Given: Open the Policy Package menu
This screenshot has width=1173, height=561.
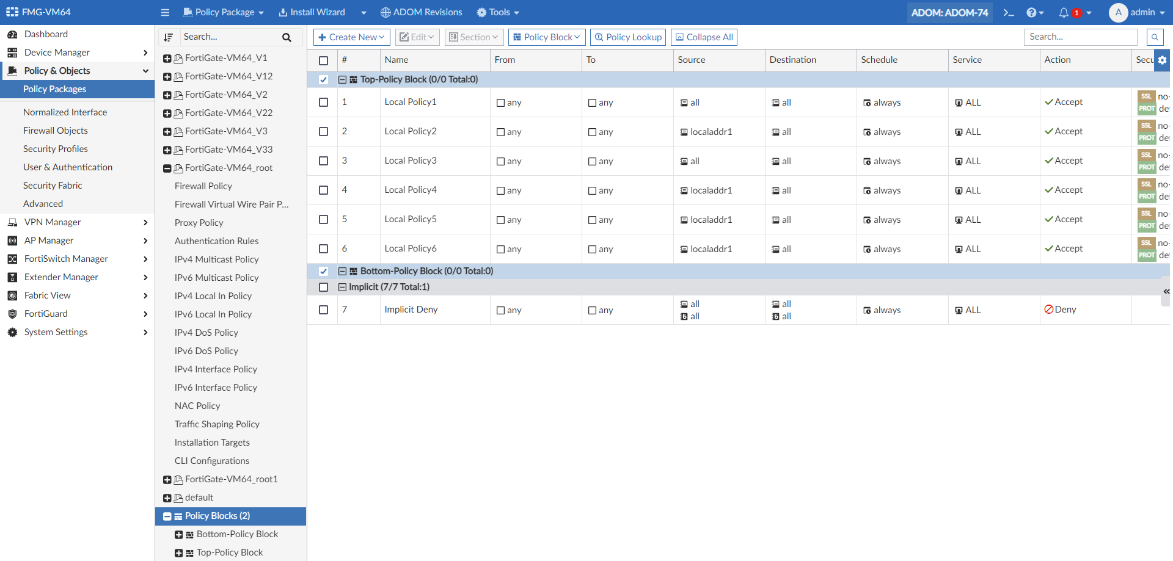Looking at the screenshot, I should (224, 13).
